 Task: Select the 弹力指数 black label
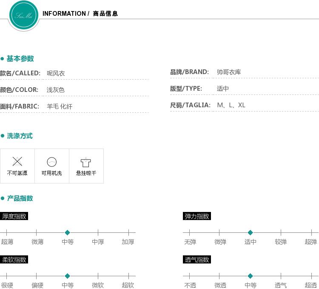click(x=197, y=216)
